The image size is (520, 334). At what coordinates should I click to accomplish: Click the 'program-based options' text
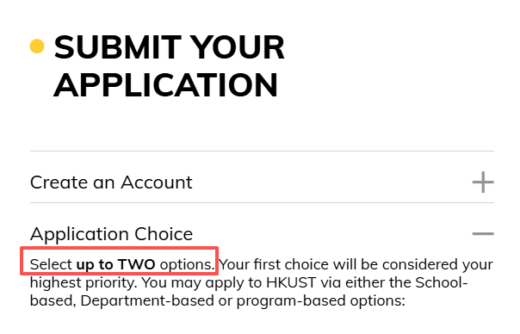tap(321, 301)
